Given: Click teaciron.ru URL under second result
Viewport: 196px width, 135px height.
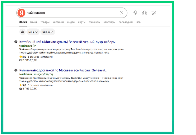Looking at the screenshot, I should (x=26, y=74).
